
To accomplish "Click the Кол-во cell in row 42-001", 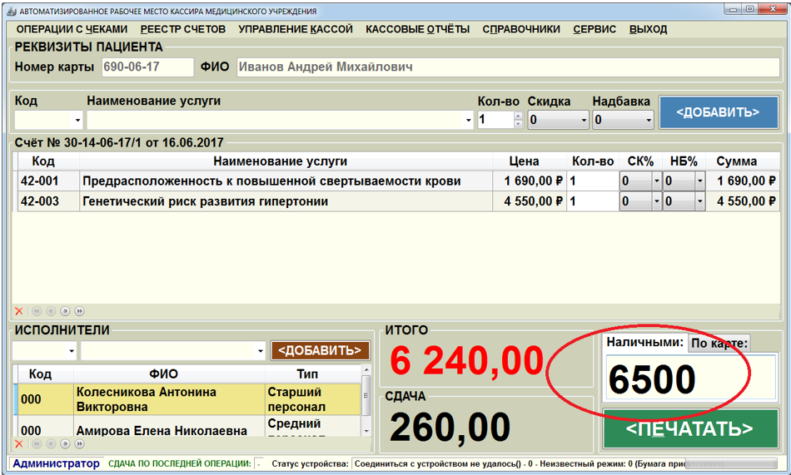I will 593,181.
